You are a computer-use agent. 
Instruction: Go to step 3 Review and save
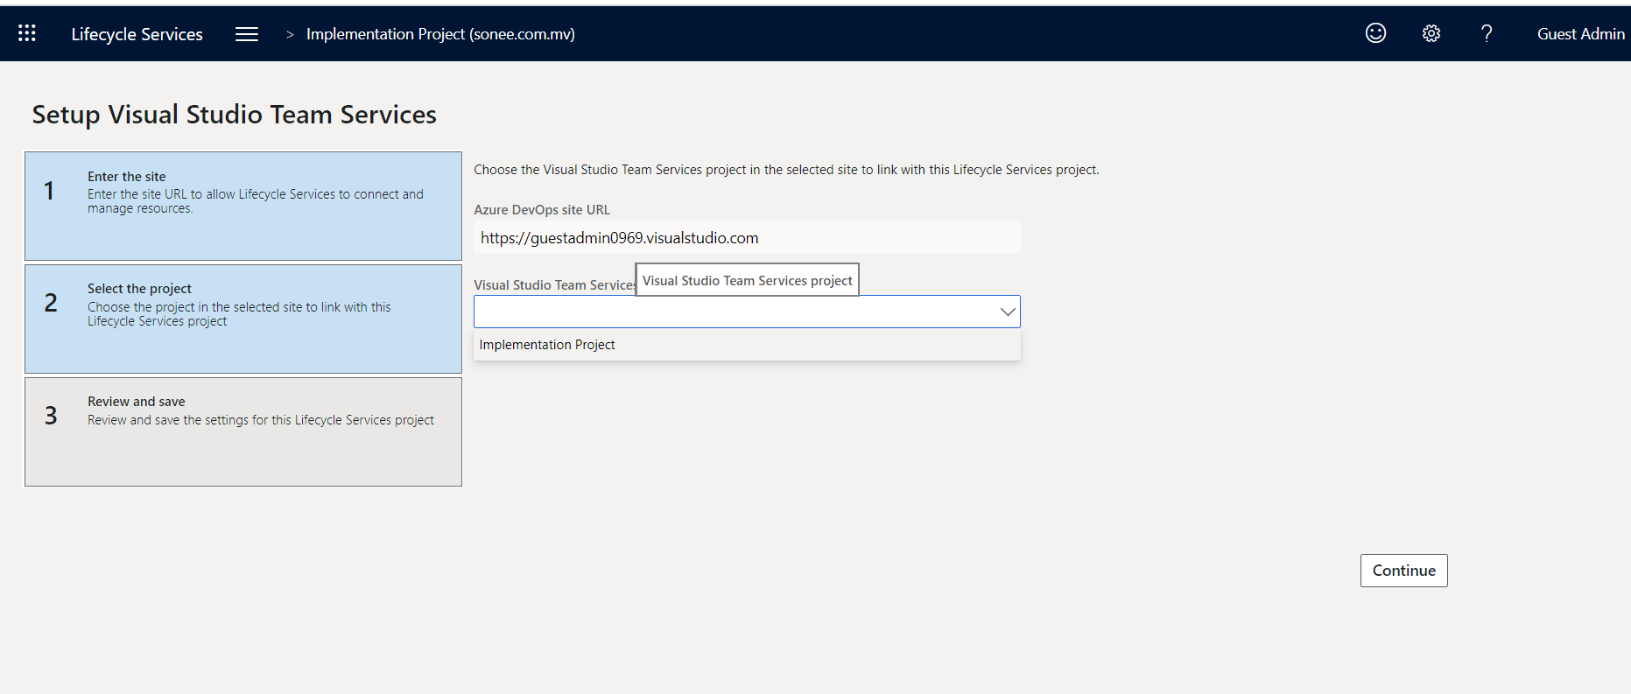click(x=243, y=431)
